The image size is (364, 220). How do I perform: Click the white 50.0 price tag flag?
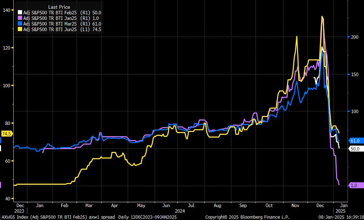356,149
